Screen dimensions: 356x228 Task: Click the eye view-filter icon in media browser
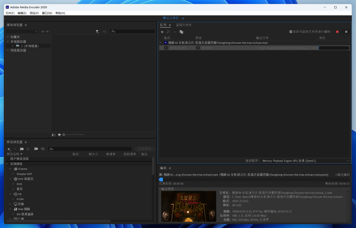[x=105, y=32]
